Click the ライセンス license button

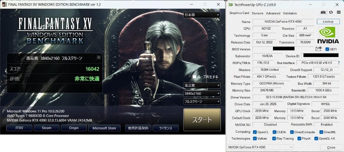click(165, 128)
